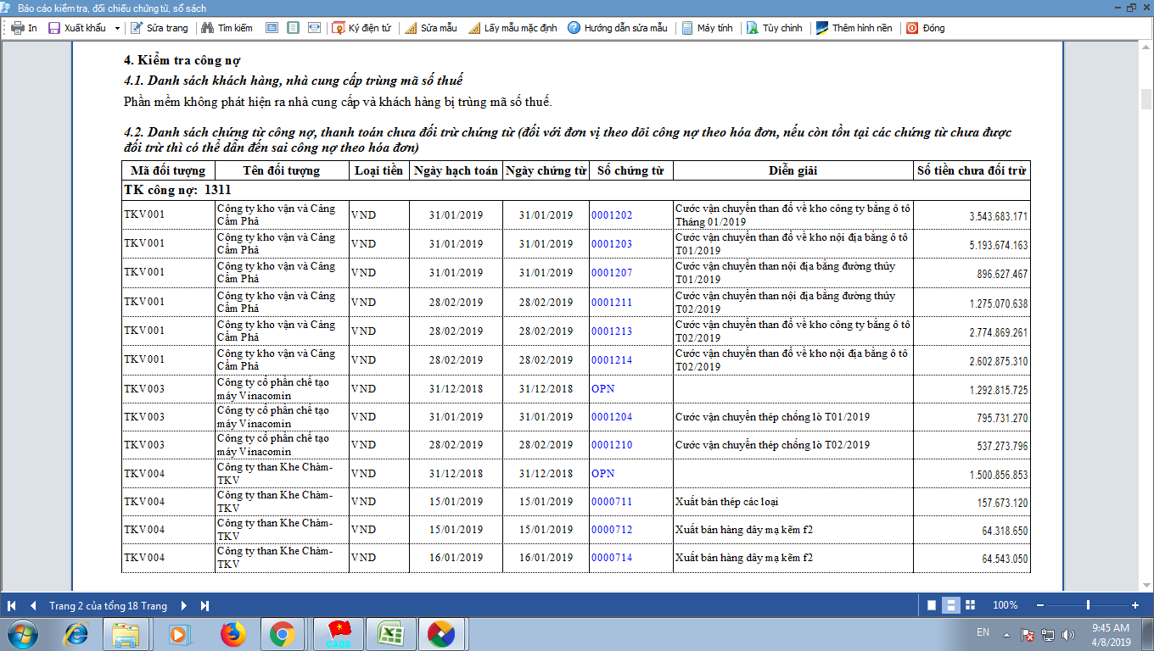The image size is (1154, 651).
Task: Click Thêm hình nền background icon
Action: 822,28
